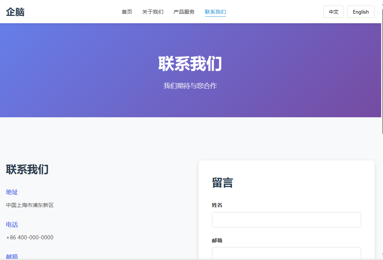Click the 姓名 form label
This screenshot has height=260, width=383.
coord(217,205)
